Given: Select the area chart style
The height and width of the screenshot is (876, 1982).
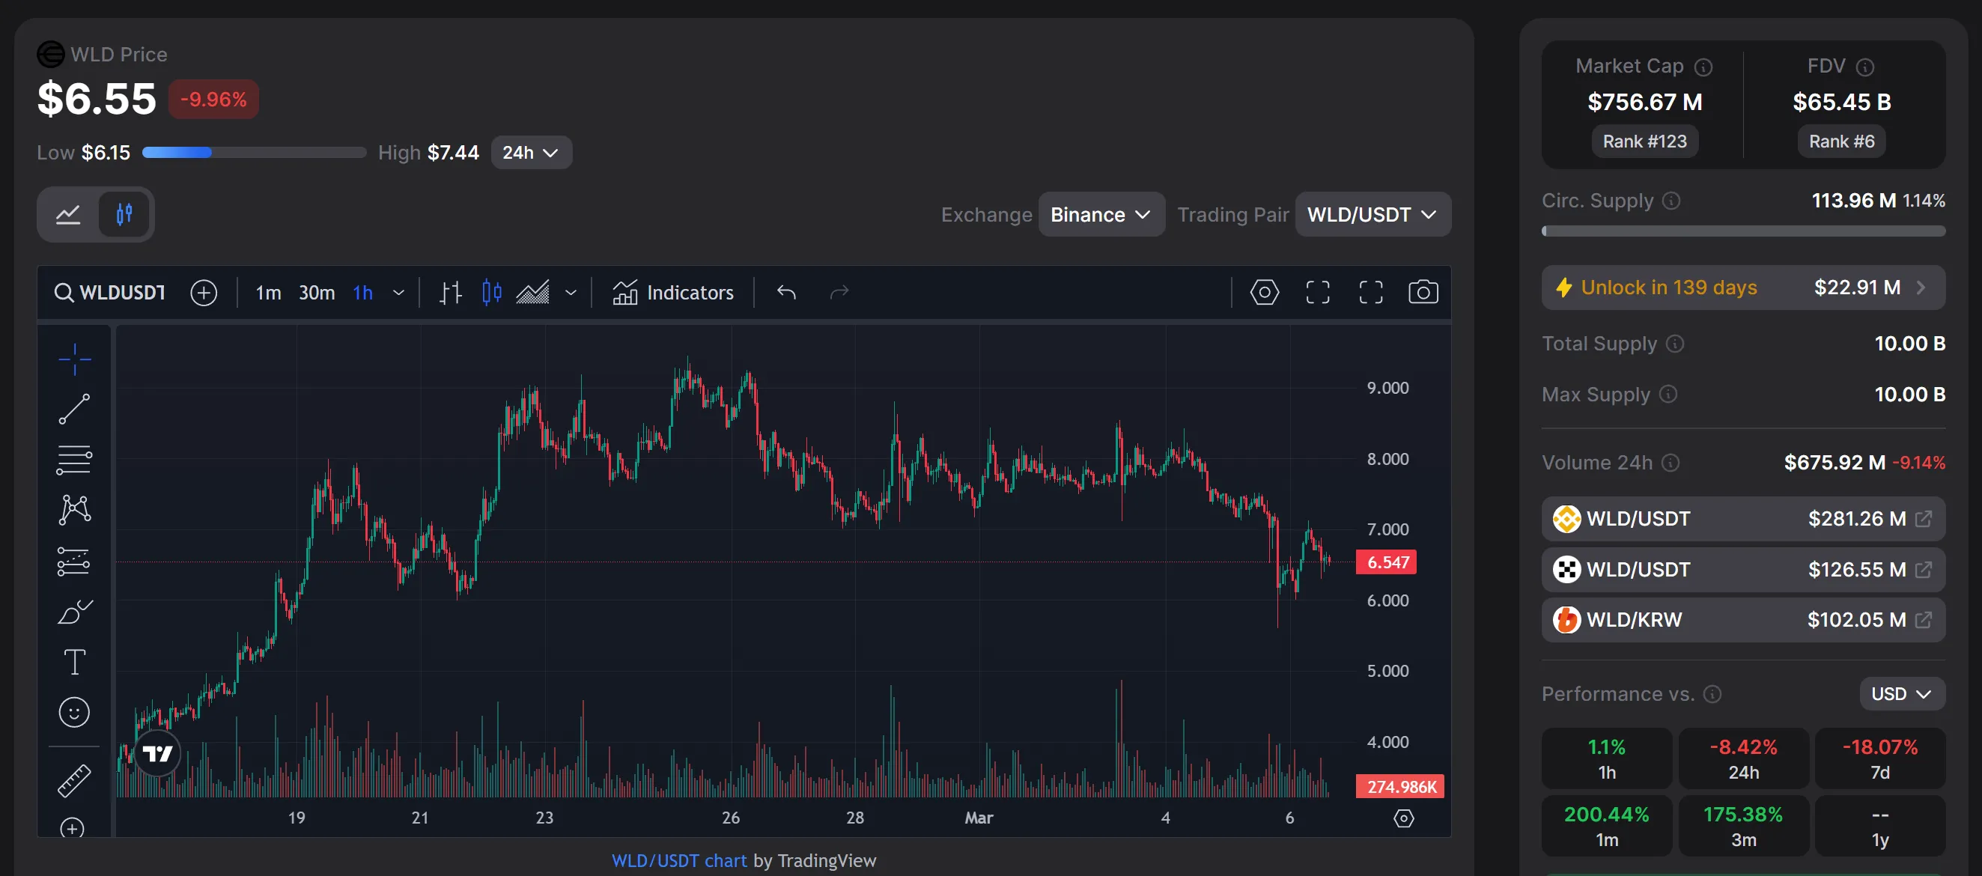Looking at the screenshot, I should (532, 292).
